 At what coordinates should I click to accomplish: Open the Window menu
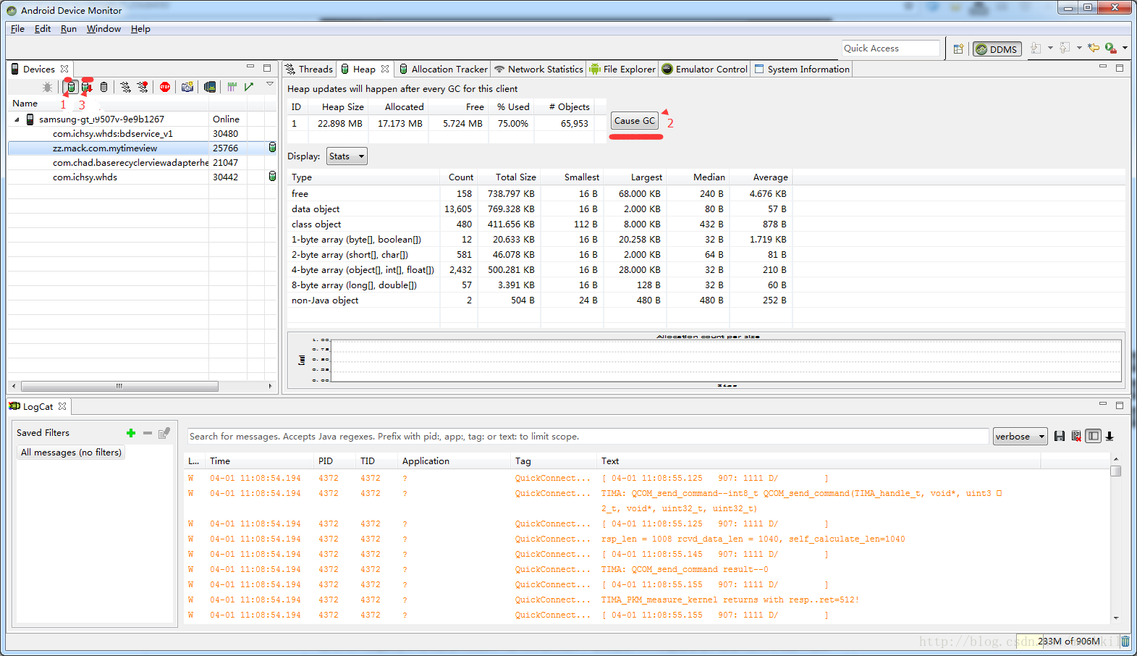coord(103,29)
